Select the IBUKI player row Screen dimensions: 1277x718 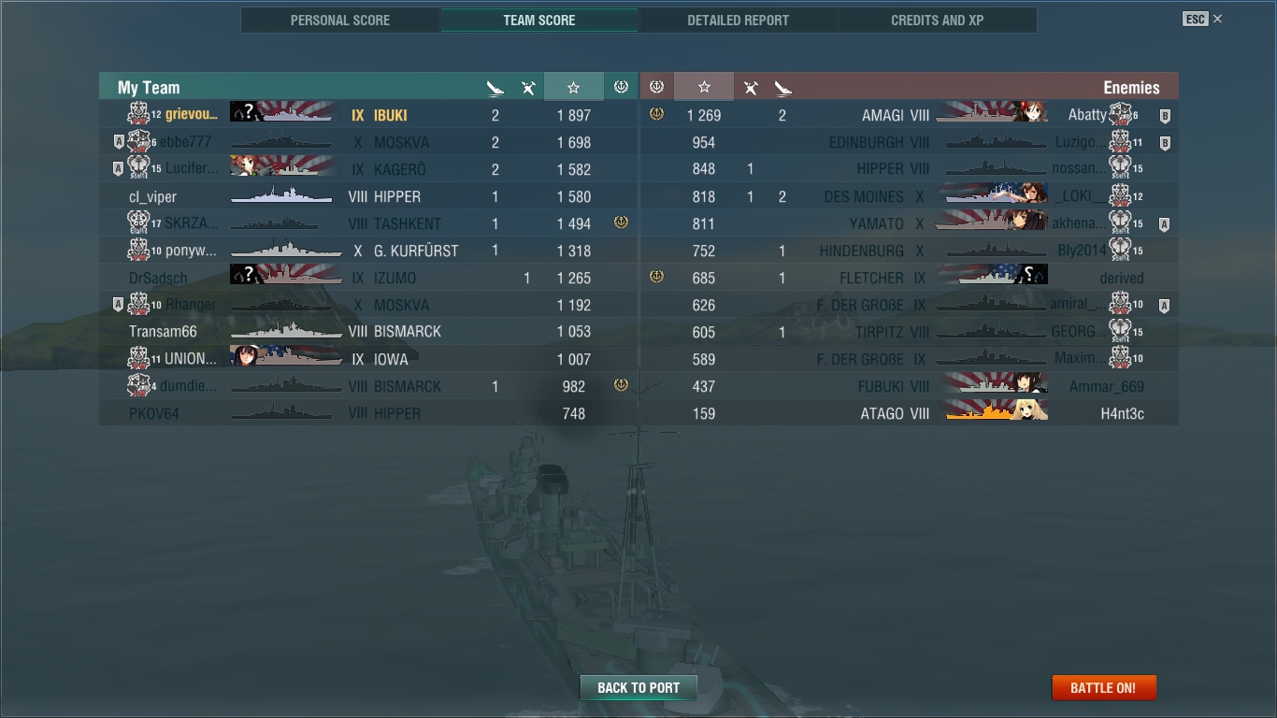[368, 115]
